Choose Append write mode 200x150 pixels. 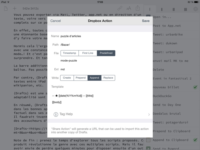click(x=94, y=78)
